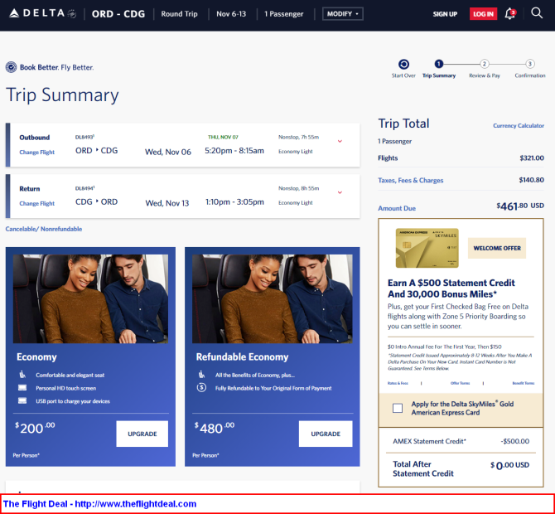The width and height of the screenshot is (555, 514).
Task: Click the 5:20pm - 8:15am outbound times
Action: 234,151
